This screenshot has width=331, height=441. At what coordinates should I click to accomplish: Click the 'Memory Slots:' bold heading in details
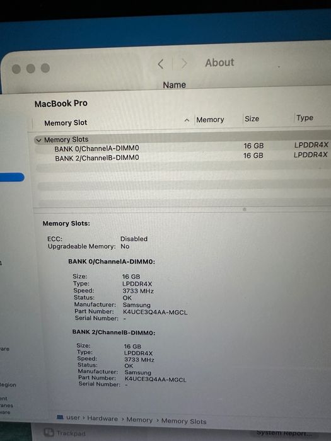coord(66,224)
